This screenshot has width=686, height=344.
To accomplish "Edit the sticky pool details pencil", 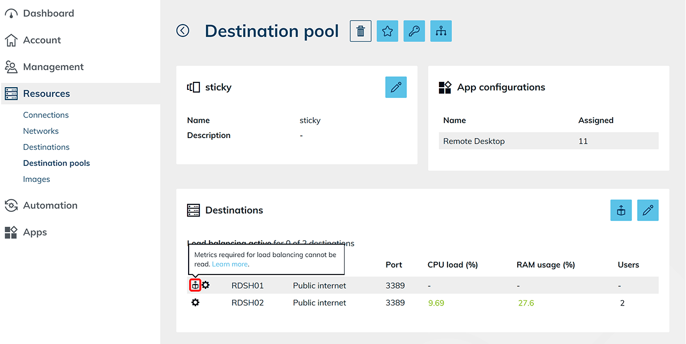I will 396,87.
